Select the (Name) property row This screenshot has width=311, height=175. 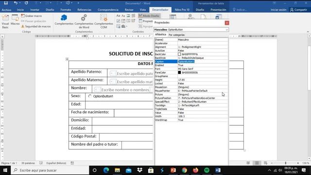point(191,40)
